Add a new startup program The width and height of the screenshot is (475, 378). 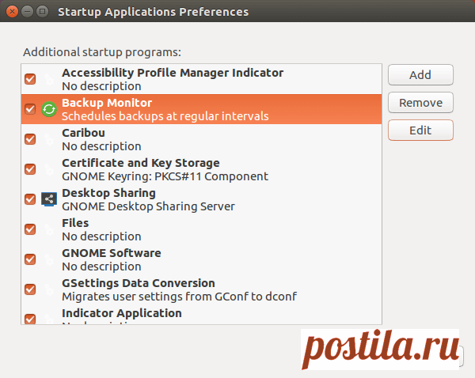420,75
